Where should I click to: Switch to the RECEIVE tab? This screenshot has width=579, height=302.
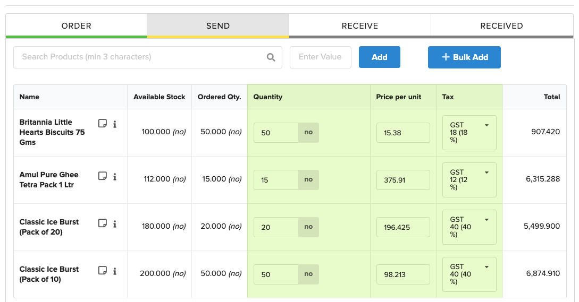point(360,26)
